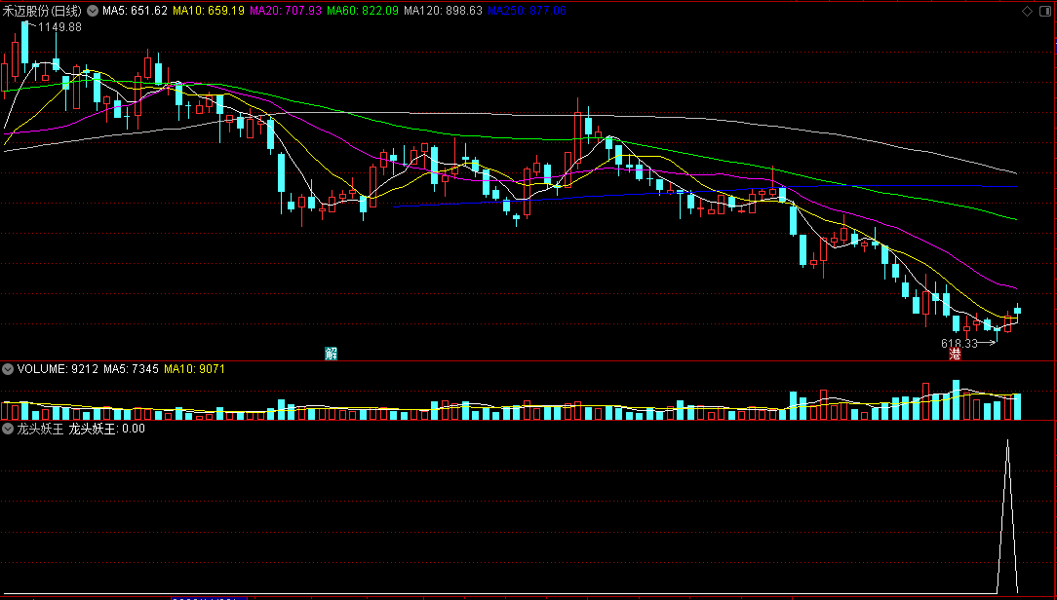Click the VOLUME: 9212 label

pos(58,369)
